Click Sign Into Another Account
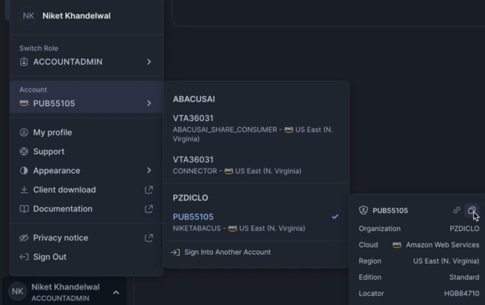This screenshot has width=485, height=305. 227,252
